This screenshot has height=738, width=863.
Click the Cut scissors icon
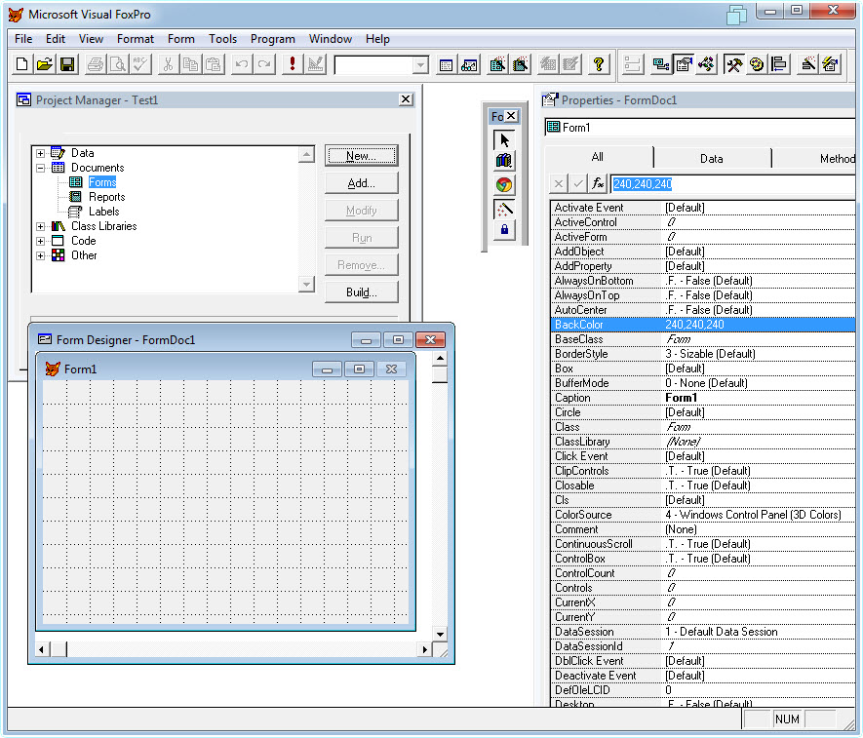click(168, 65)
